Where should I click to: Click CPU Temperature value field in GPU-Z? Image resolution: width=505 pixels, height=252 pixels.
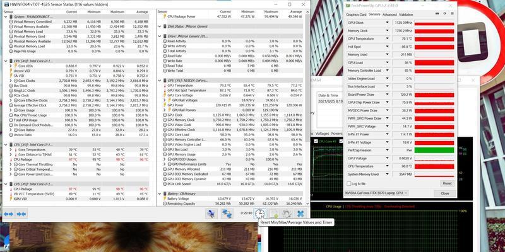tap(403, 166)
